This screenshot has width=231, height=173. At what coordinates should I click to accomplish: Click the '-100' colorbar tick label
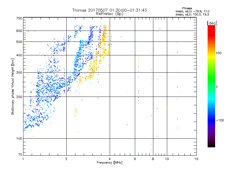tap(220, 120)
